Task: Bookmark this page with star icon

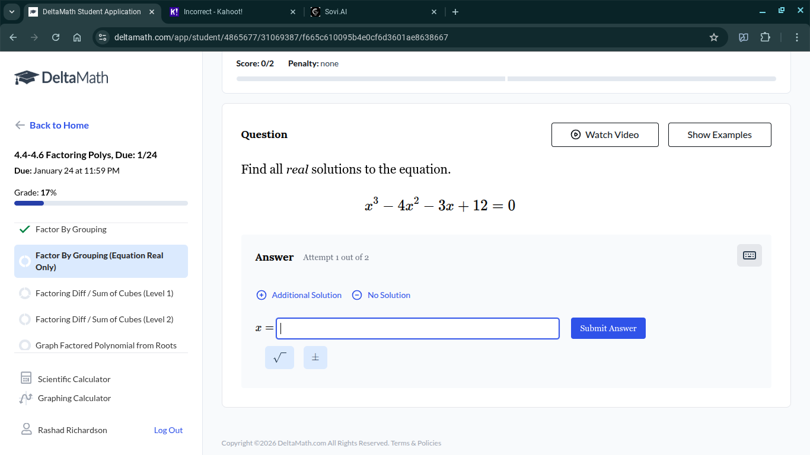Action: tap(714, 37)
